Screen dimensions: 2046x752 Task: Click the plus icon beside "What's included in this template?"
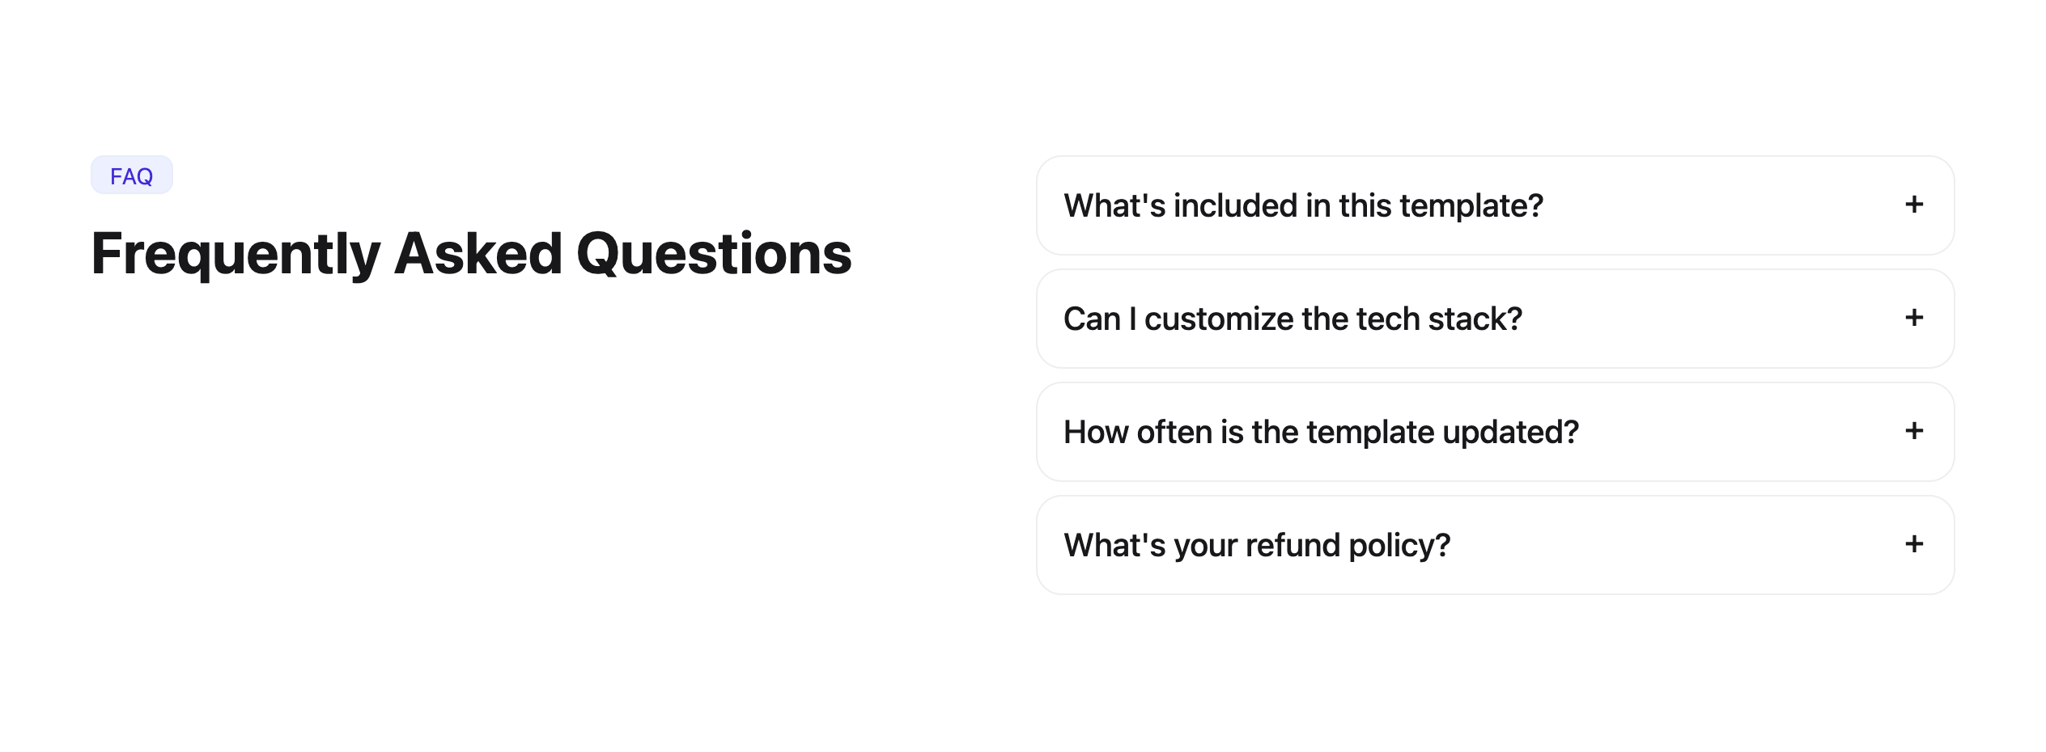pos(1914,205)
